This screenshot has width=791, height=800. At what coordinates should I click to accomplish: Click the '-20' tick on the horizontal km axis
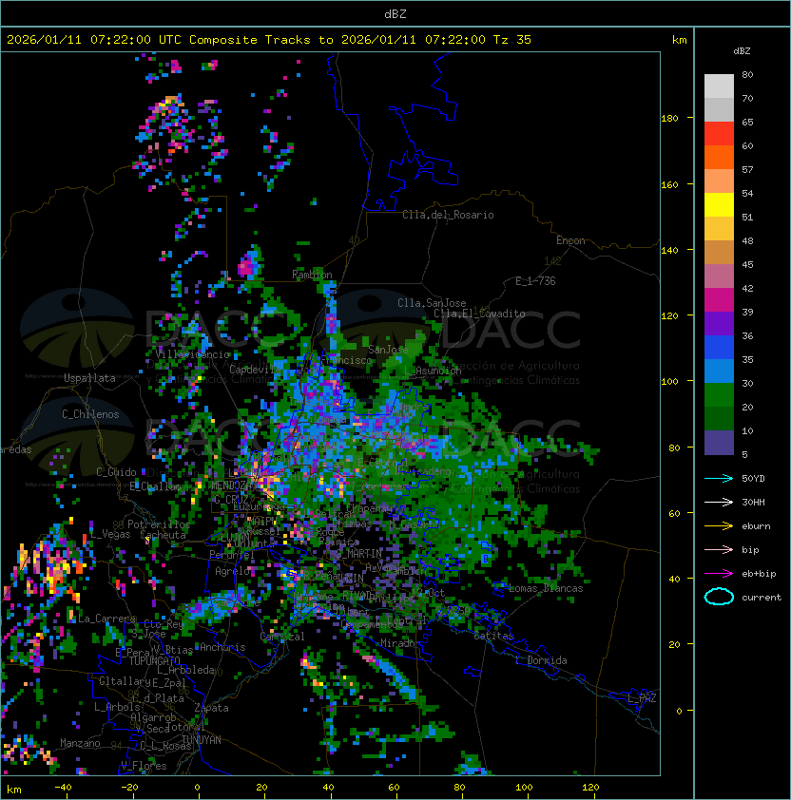point(129,788)
